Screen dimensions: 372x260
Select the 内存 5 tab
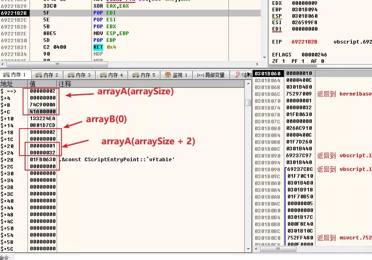144,75
